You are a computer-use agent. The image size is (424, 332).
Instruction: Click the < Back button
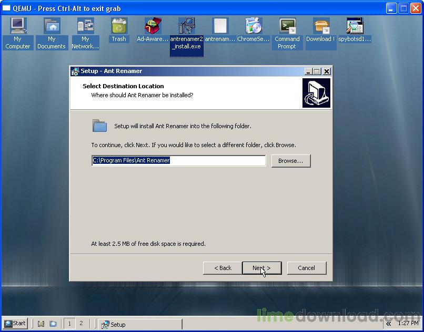coord(223,268)
